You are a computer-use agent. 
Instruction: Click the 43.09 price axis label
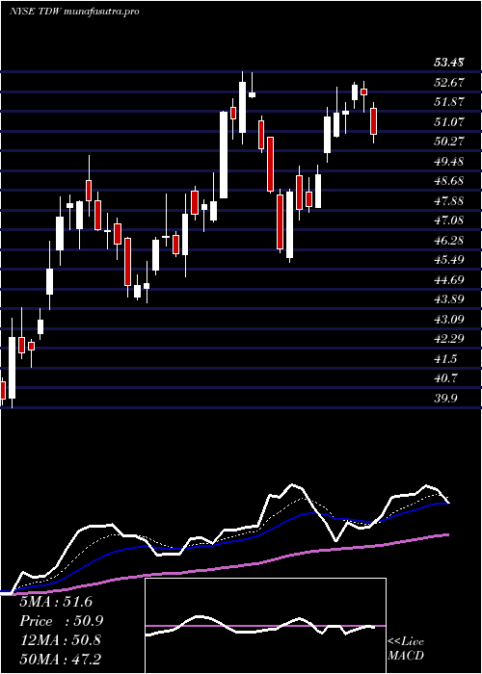[448, 319]
